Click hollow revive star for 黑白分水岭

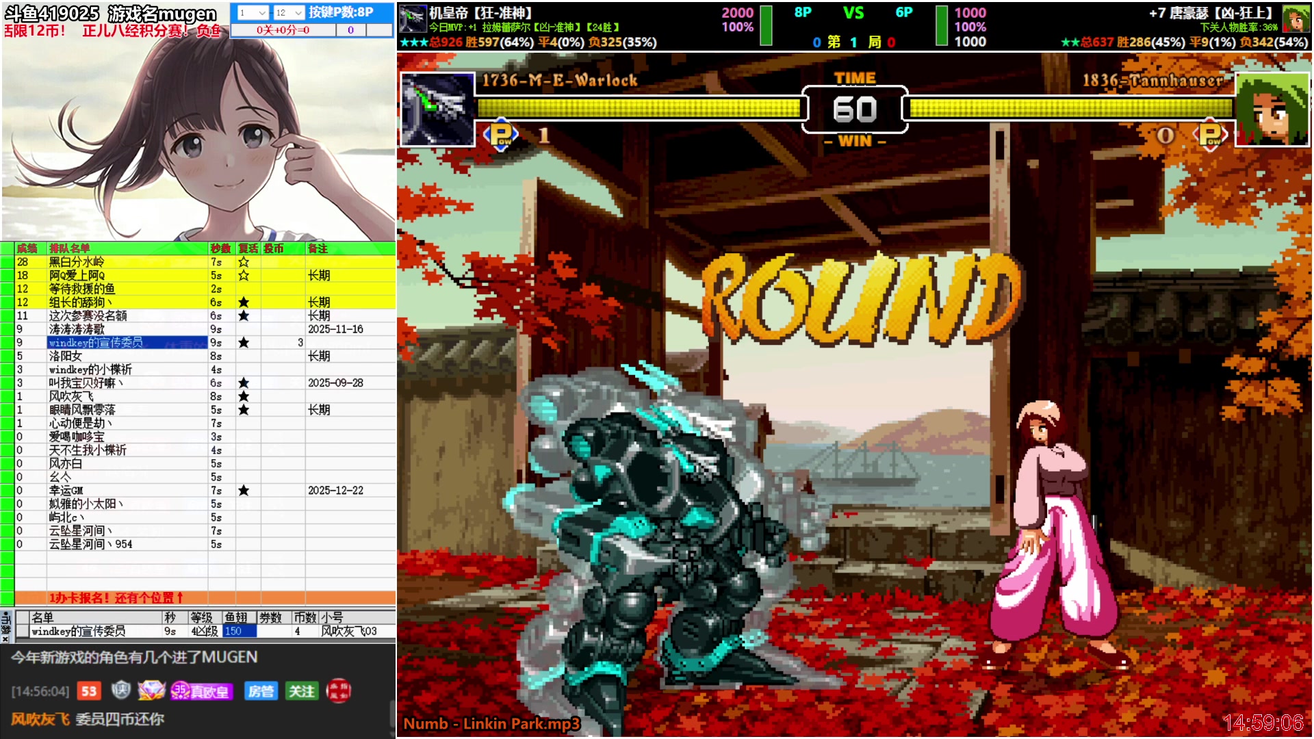[244, 262]
